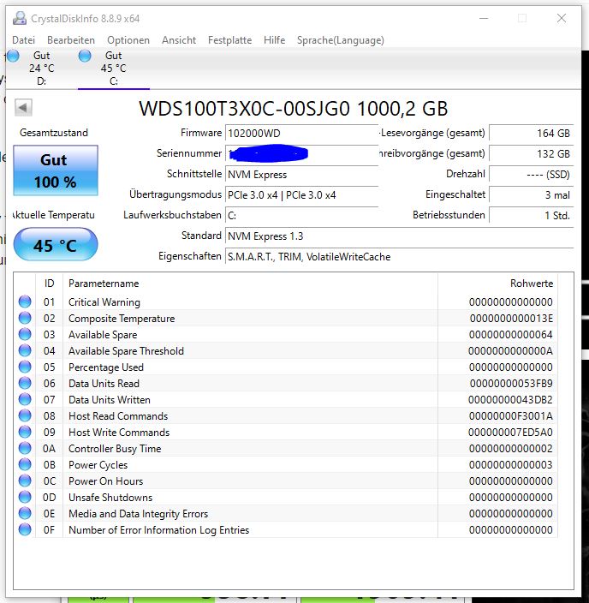Click the Laufwerksbuchstaben field C:
The width and height of the screenshot is (589, 603).
[x=302, y=215]
